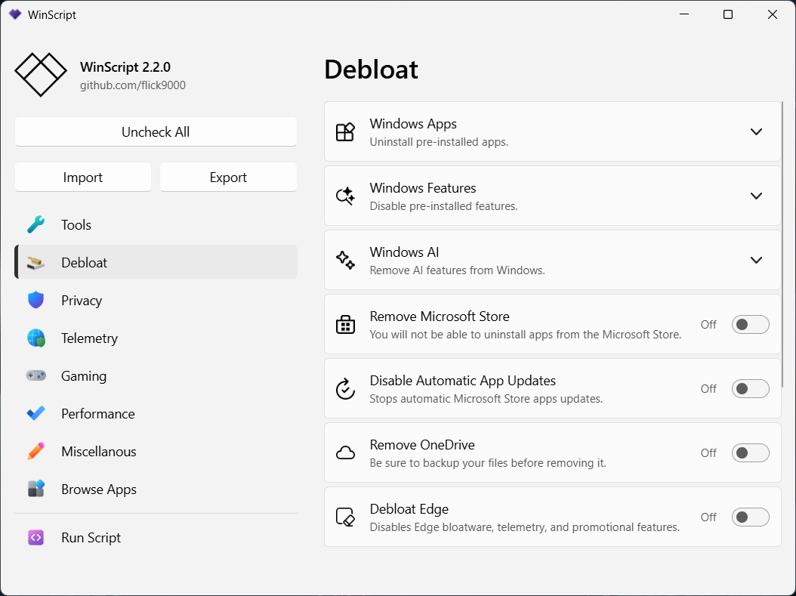This screenshot has height=596, width=796.
Task: Toggle the Remove Microsoft Store switch
Action: click(x=750, y=325)
